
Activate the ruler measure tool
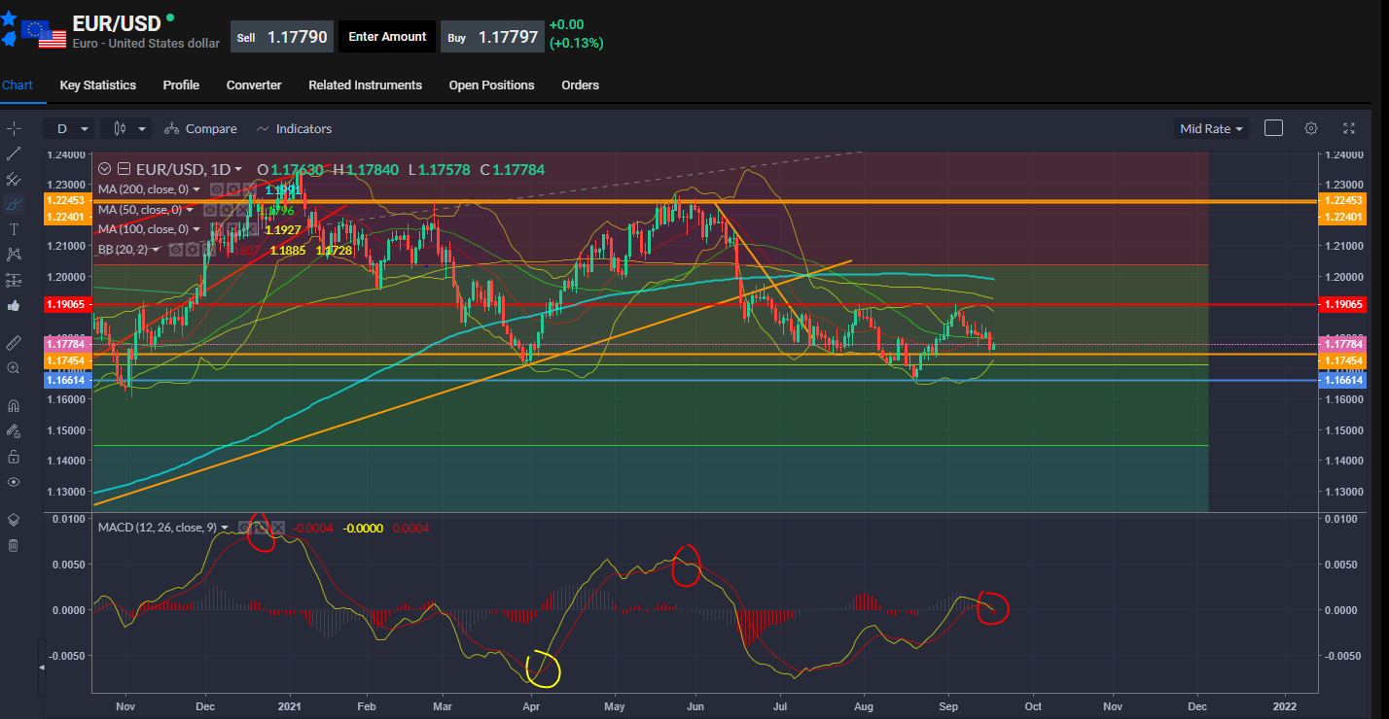[14, 343]
